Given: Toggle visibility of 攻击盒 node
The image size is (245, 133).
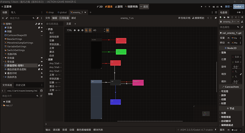Looking at the screenshot, I should click(42, 58).
